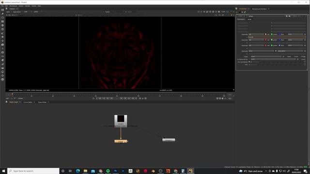Toggle green checkbox in second channels row

pyautogui.click(x=272, y=40)
